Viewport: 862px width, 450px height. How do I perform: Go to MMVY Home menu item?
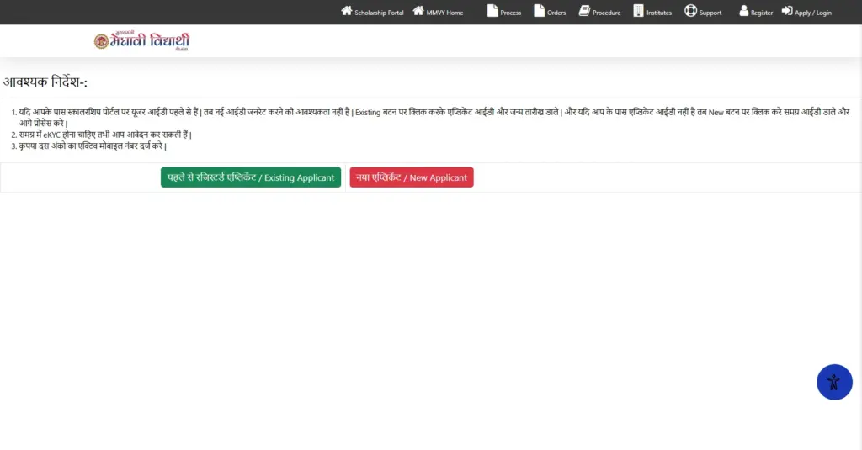tap(444, 13)
